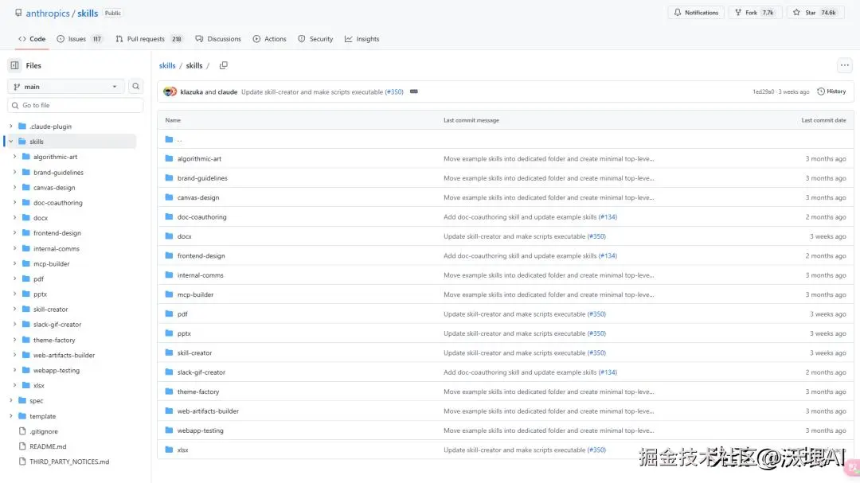Viewport: 860px width, 483px height.
Task: Open the skill-creator folder in file list
Action: pyautogui.click(x=194, y=353)
